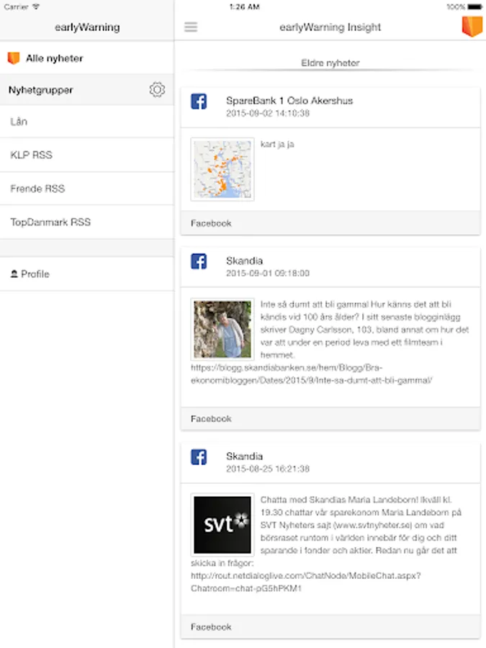Expand Eldre nyheter section
Viewport: 486px width, 648px height.
point(330,63)
